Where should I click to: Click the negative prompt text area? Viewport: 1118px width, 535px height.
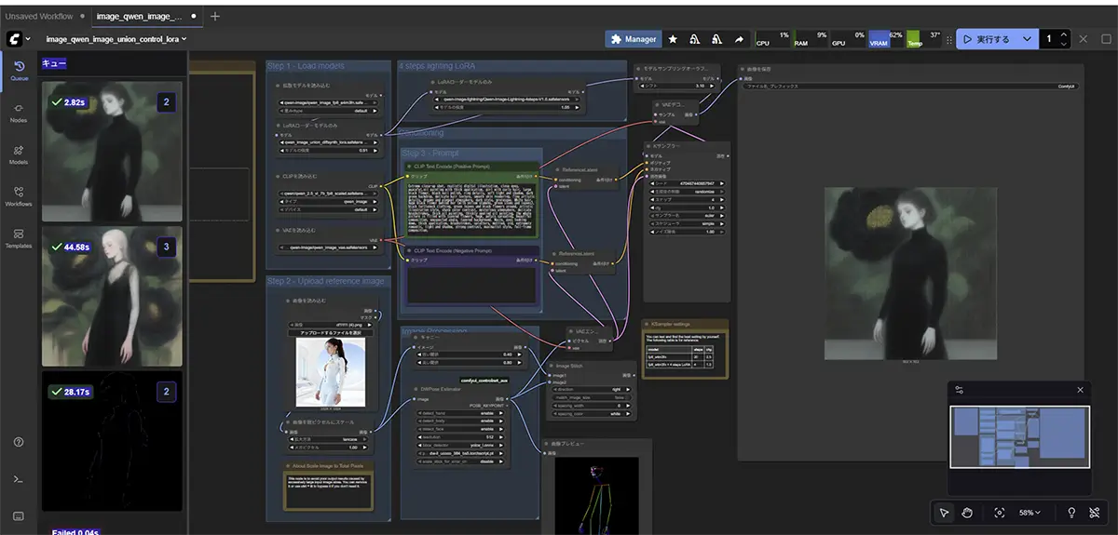[470, 285]
